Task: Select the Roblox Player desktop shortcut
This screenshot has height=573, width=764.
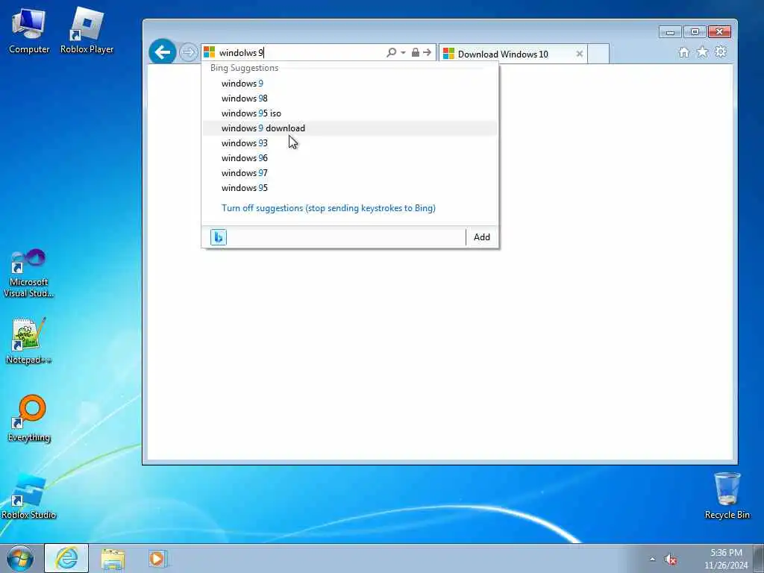Action: [x=87, y=31]
